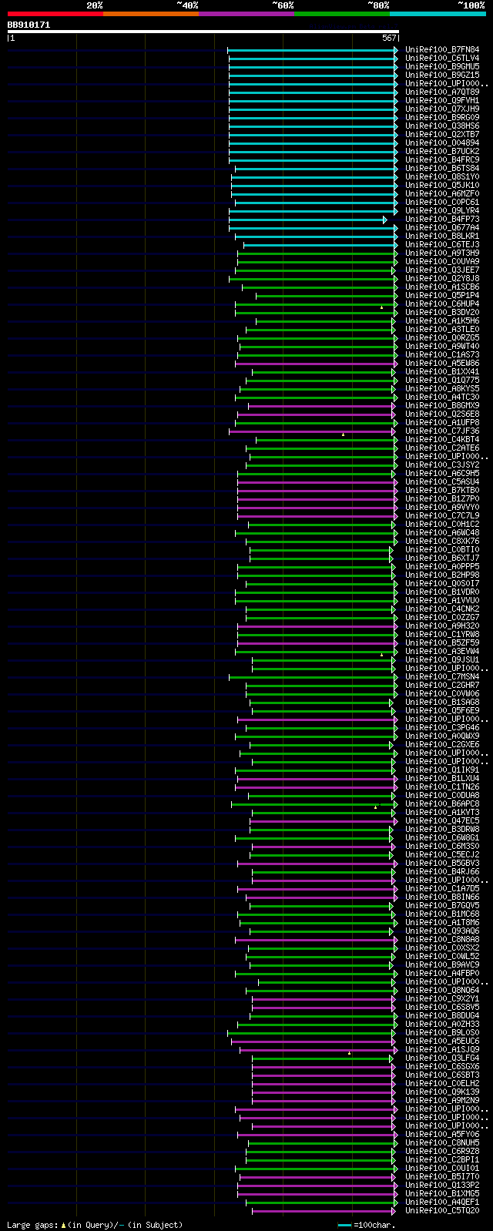Viewport: 493px width, 1231px height.
Task: Open hit UniRef100_Q9FVH1
Action: [442, 100]
